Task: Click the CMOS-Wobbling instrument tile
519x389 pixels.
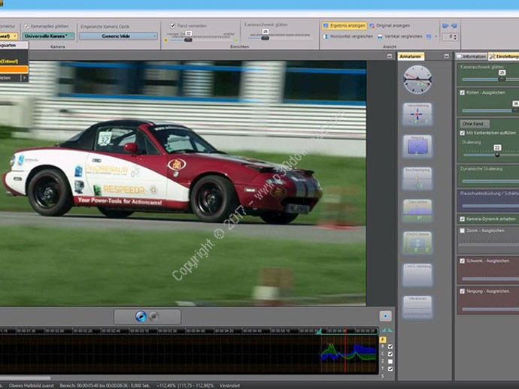Action: [417, 275]
